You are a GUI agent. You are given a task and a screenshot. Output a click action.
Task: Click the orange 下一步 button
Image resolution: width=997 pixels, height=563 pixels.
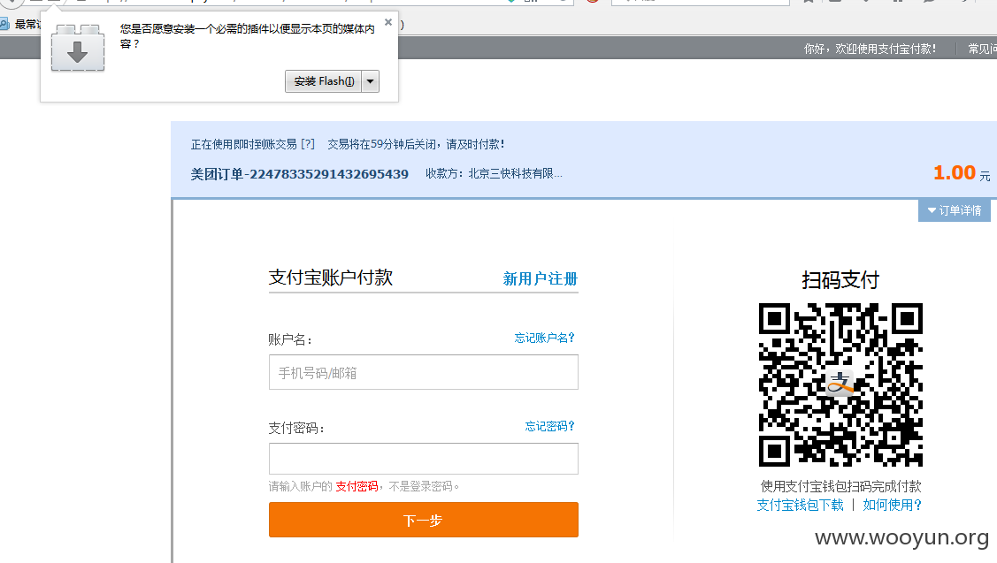point(424,520)
